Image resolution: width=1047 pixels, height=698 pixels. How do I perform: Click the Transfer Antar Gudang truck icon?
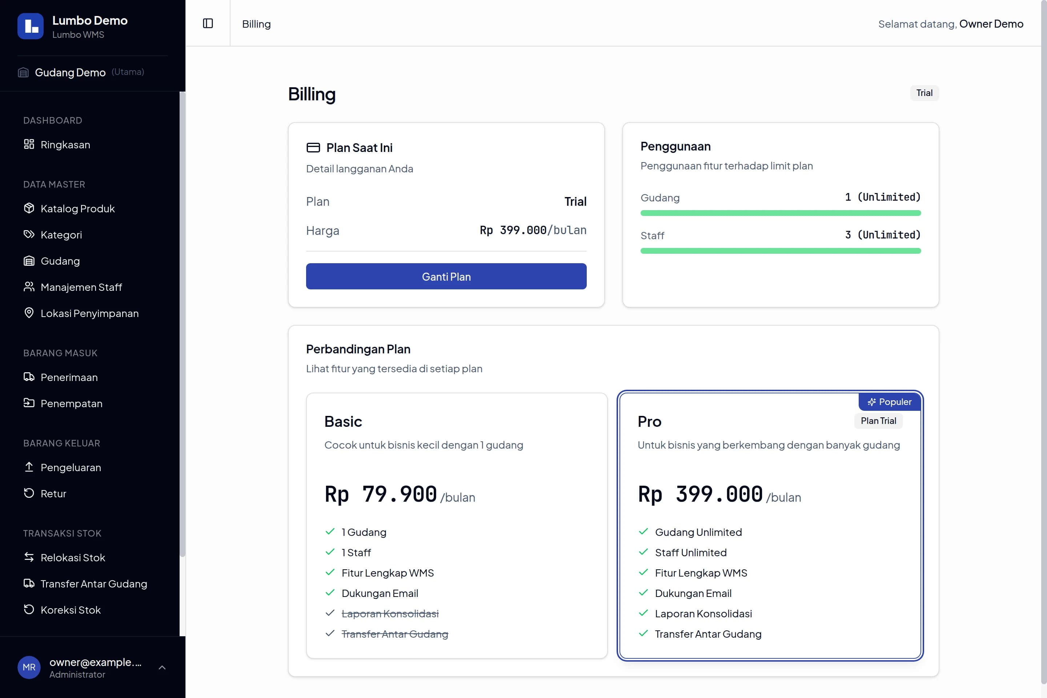click(29, 583)
